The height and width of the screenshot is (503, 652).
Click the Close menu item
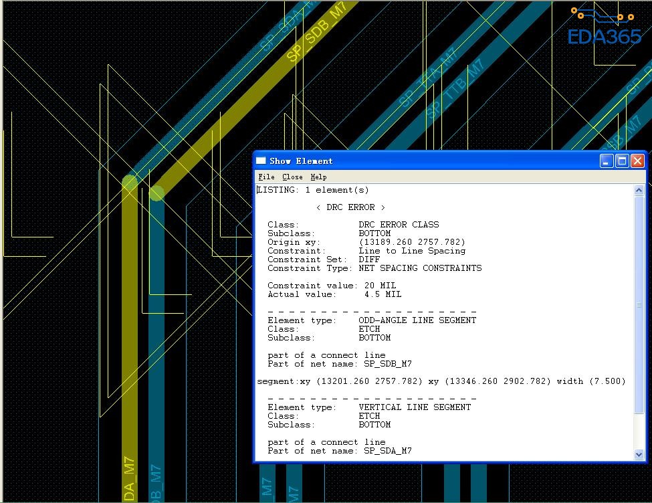[x=292, y=177]
